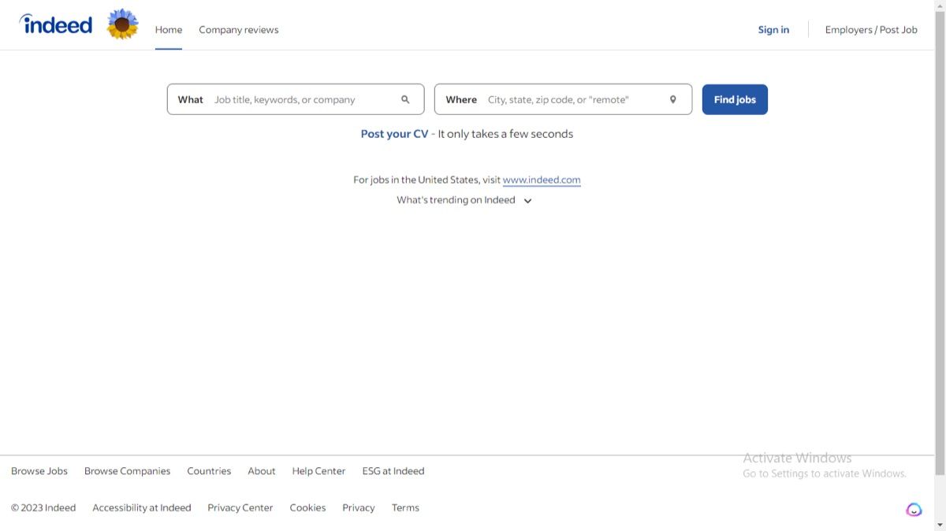Screen dimensions: 946x531
Task: Click the Indeed logo
Action: pyautogui.click(x=55, y=24)
